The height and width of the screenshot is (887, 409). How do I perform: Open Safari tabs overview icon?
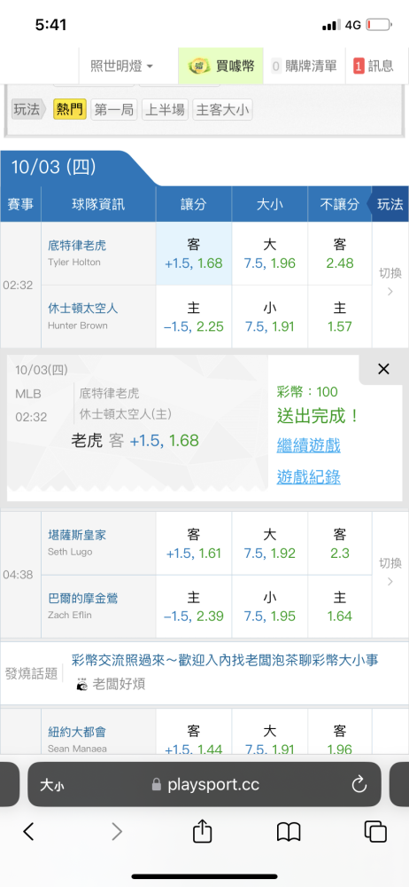375,831
